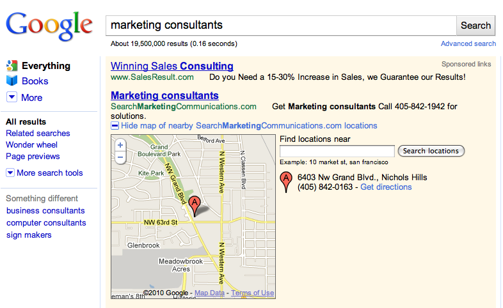
Task: Click the Books icon in sidebar
Action: 12,81
